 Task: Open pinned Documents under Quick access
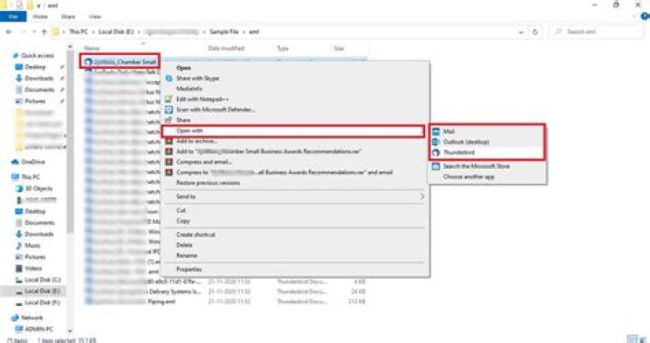pyautogui.click(x=40, y=90)
